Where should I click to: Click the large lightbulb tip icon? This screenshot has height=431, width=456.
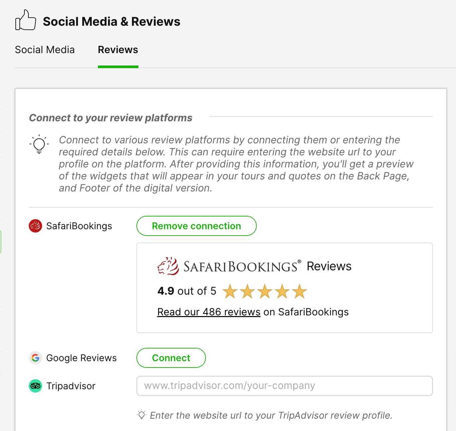(39, 144)
